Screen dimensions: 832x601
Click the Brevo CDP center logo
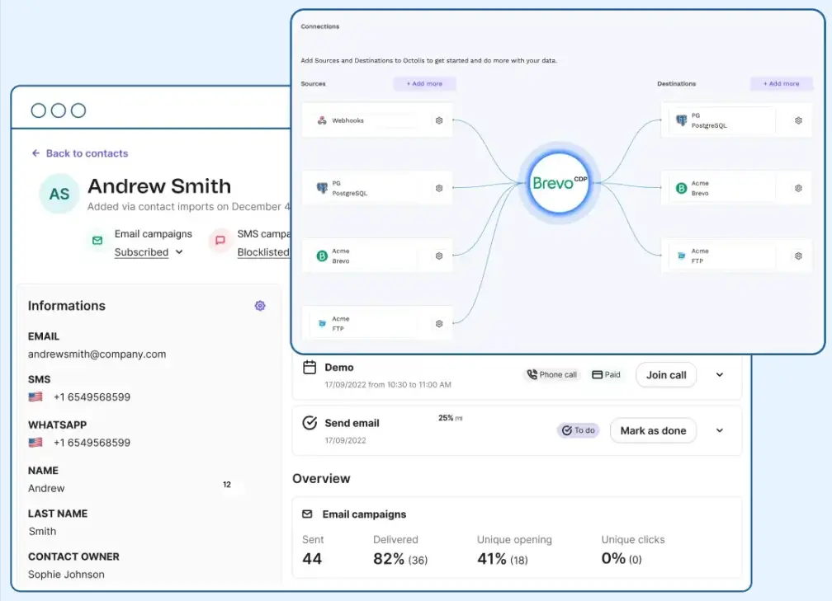[x=560, y=183]
